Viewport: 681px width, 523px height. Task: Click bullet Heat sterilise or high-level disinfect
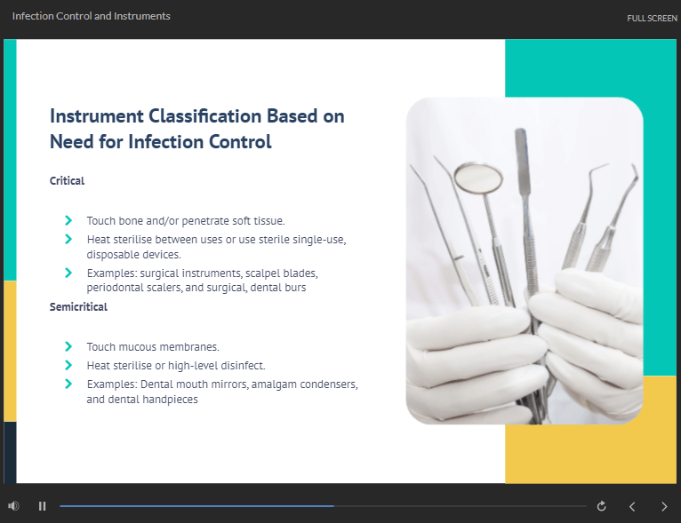176,366
